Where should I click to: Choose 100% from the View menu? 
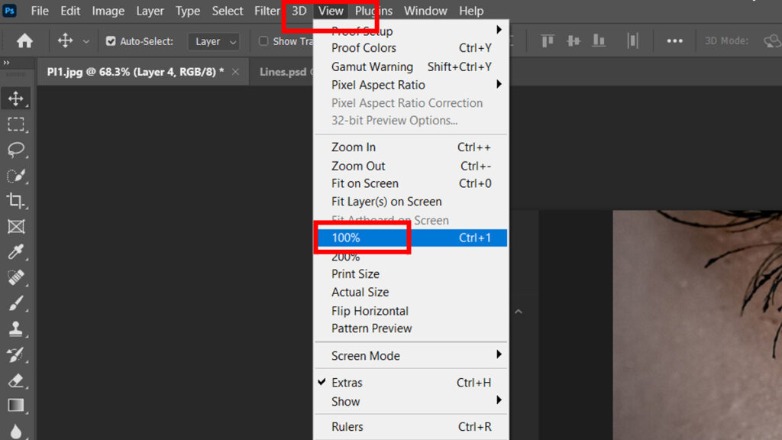coord(346,238)
